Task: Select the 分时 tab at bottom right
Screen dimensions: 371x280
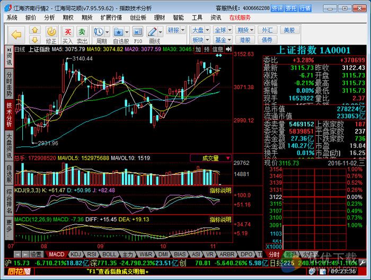Action: pos(274,255)
